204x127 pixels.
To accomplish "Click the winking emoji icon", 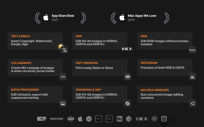I will (60, 46).
